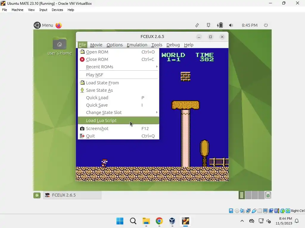Click the Screenshot camera icon
Image resolution: width=305 pixels, height=228 pixels.
tap(82, 129)
